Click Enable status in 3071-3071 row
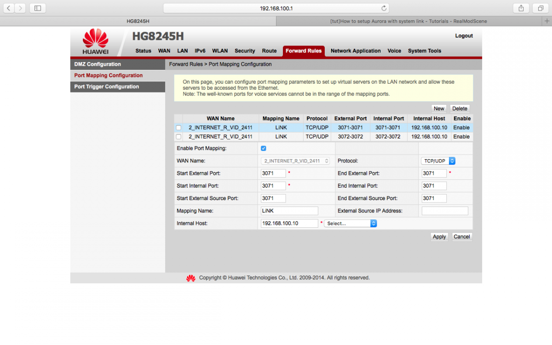The width and height of the screenshot is (552, 345). pyautogui.click(x=461, y=128)
